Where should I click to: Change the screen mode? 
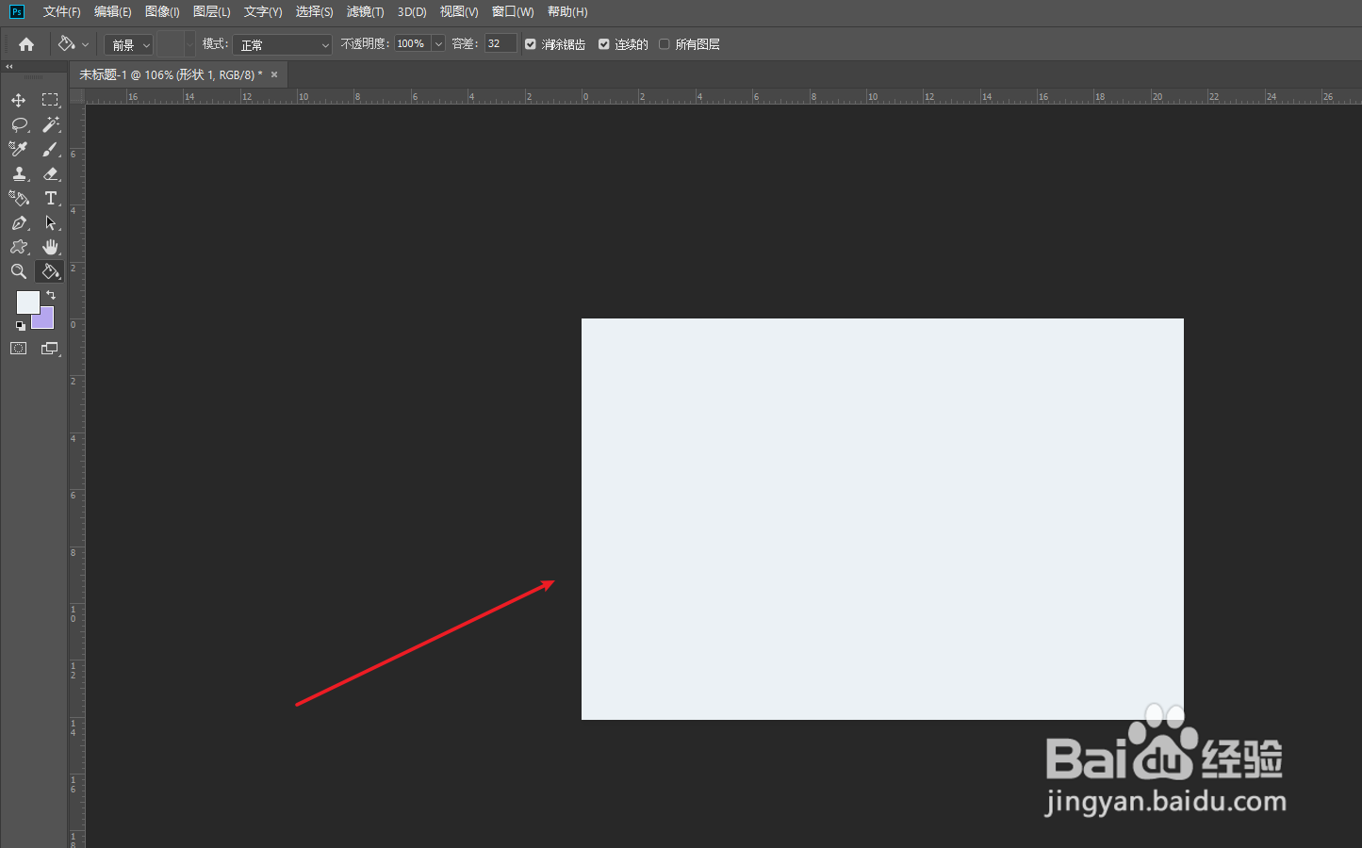[x=51, y=349]
